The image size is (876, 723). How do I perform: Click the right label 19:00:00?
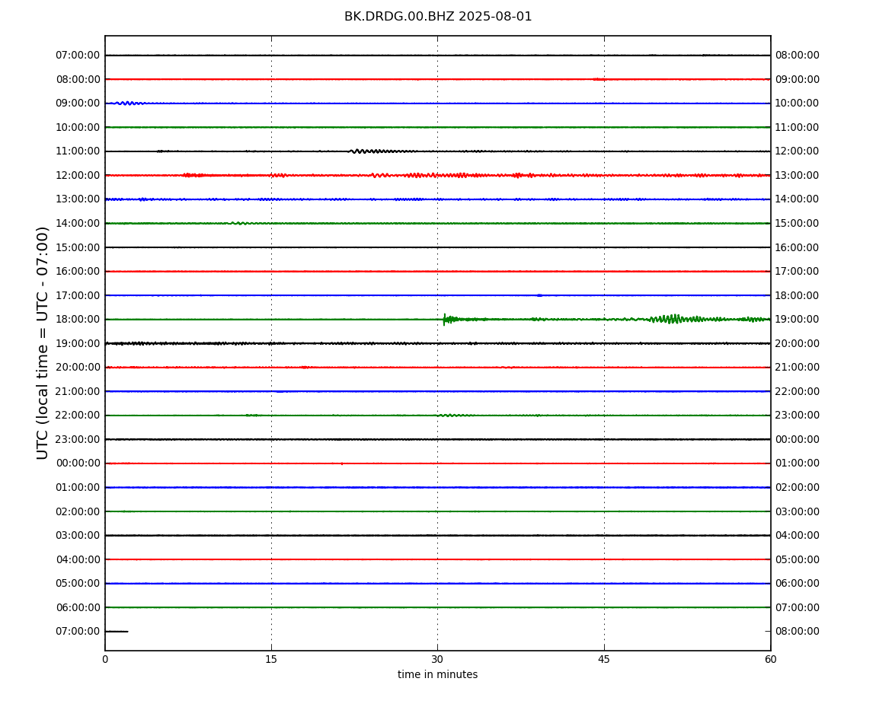point(798,320)
